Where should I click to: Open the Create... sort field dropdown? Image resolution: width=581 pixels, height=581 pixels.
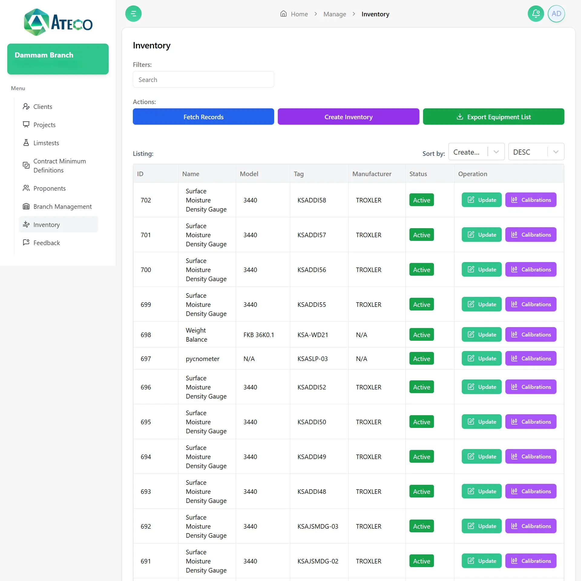(x=476, y=152)
